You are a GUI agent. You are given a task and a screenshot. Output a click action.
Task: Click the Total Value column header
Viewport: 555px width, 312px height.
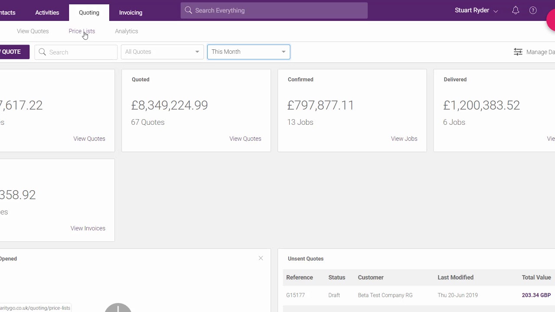click(536, 277)
